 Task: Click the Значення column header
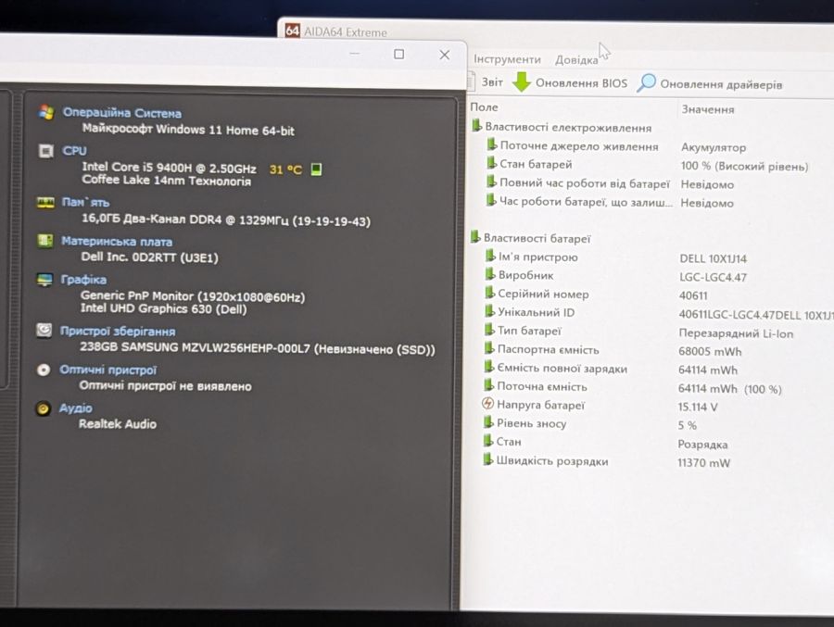coord(708,109)
